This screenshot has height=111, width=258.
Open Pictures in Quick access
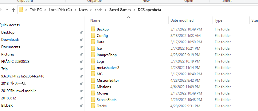coord(8,54)
